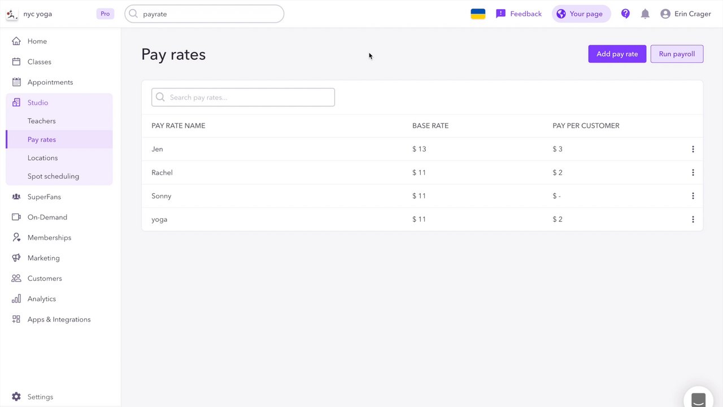723x407 pixels.
Task: Open the Erin Crager account menu
Action: point(686,14)
